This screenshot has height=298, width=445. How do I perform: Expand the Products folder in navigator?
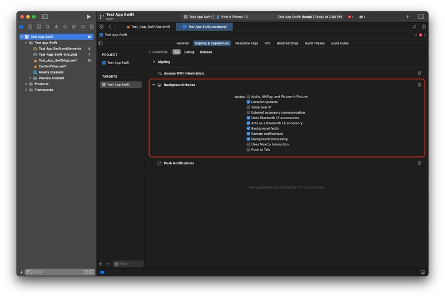(26, 84)
